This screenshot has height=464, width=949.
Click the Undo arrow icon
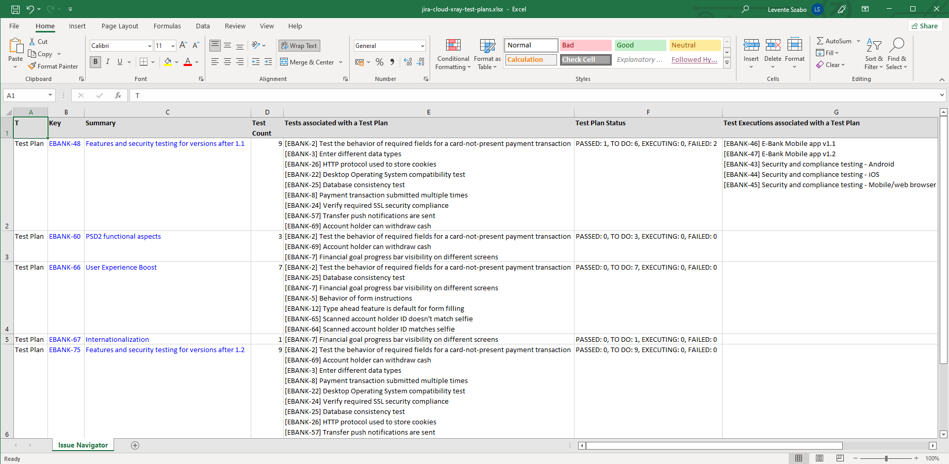pos(30,9)
